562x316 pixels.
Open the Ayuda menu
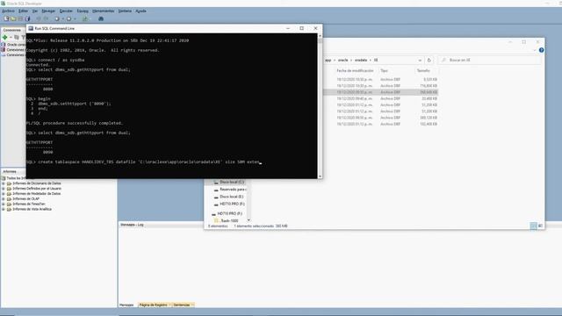point(140,11)
